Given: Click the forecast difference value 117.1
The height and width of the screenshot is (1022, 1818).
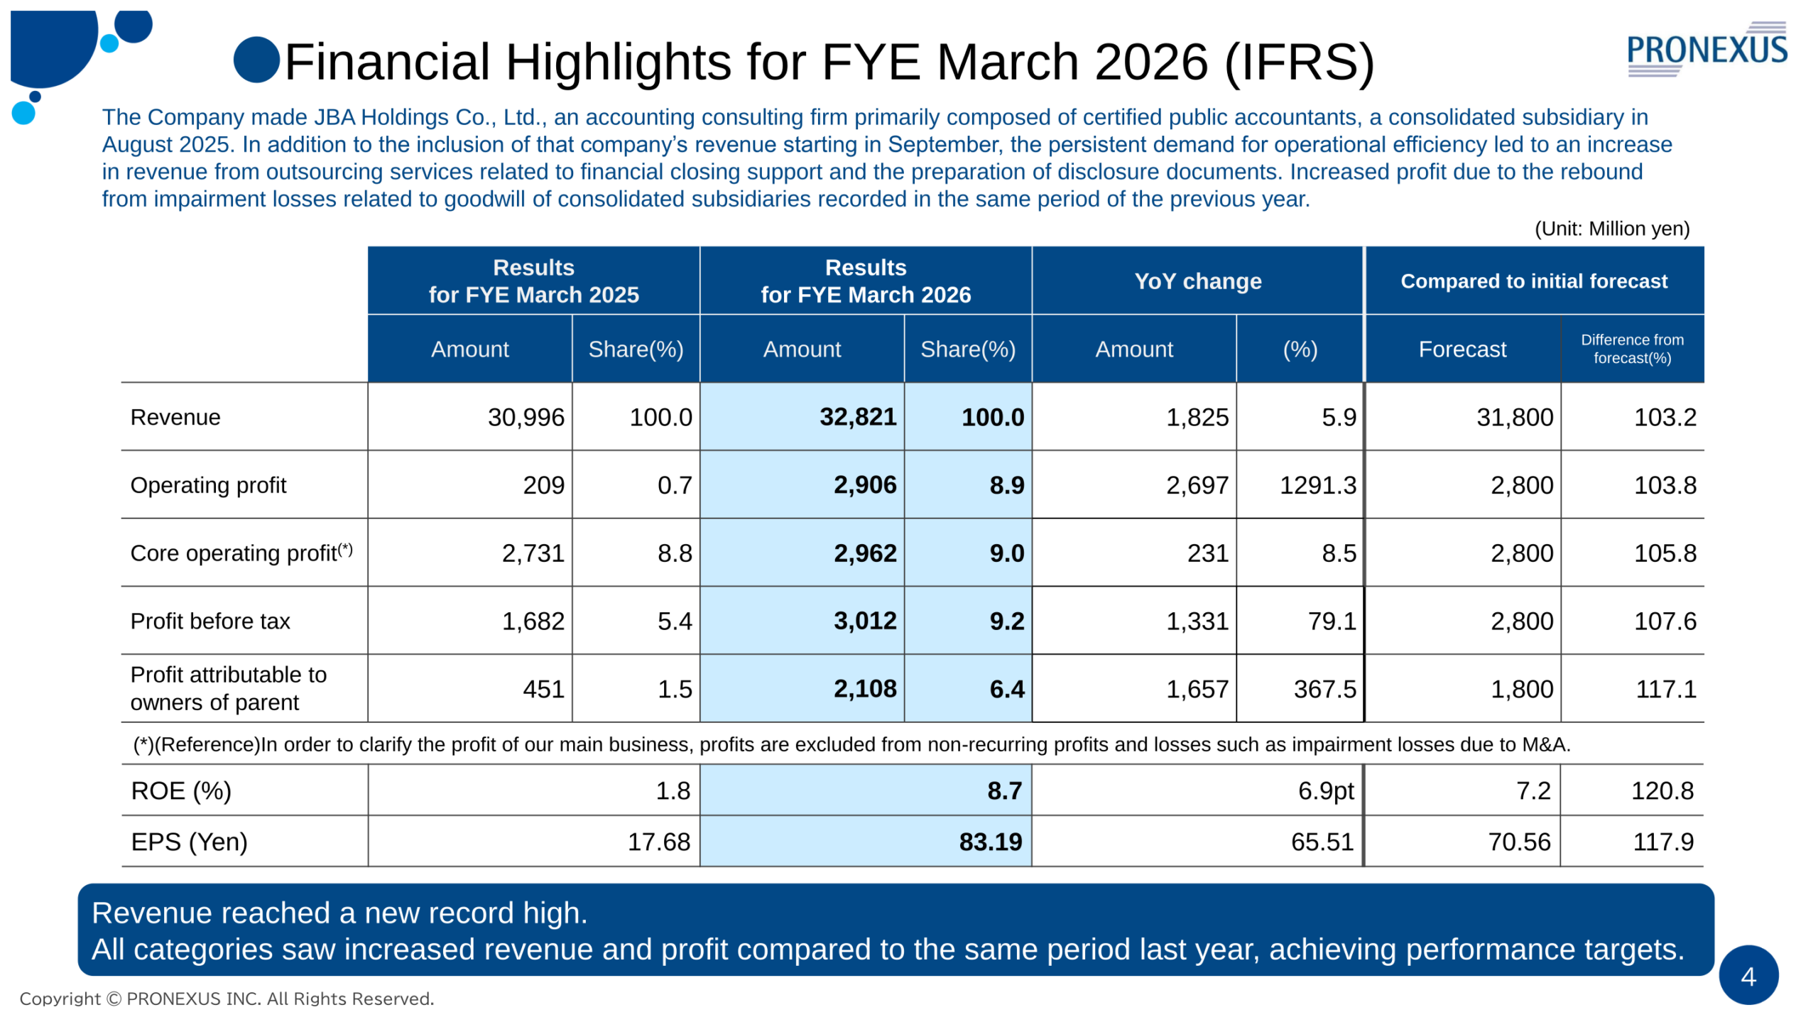Looking at the screenshot, I should (1665, 688).
